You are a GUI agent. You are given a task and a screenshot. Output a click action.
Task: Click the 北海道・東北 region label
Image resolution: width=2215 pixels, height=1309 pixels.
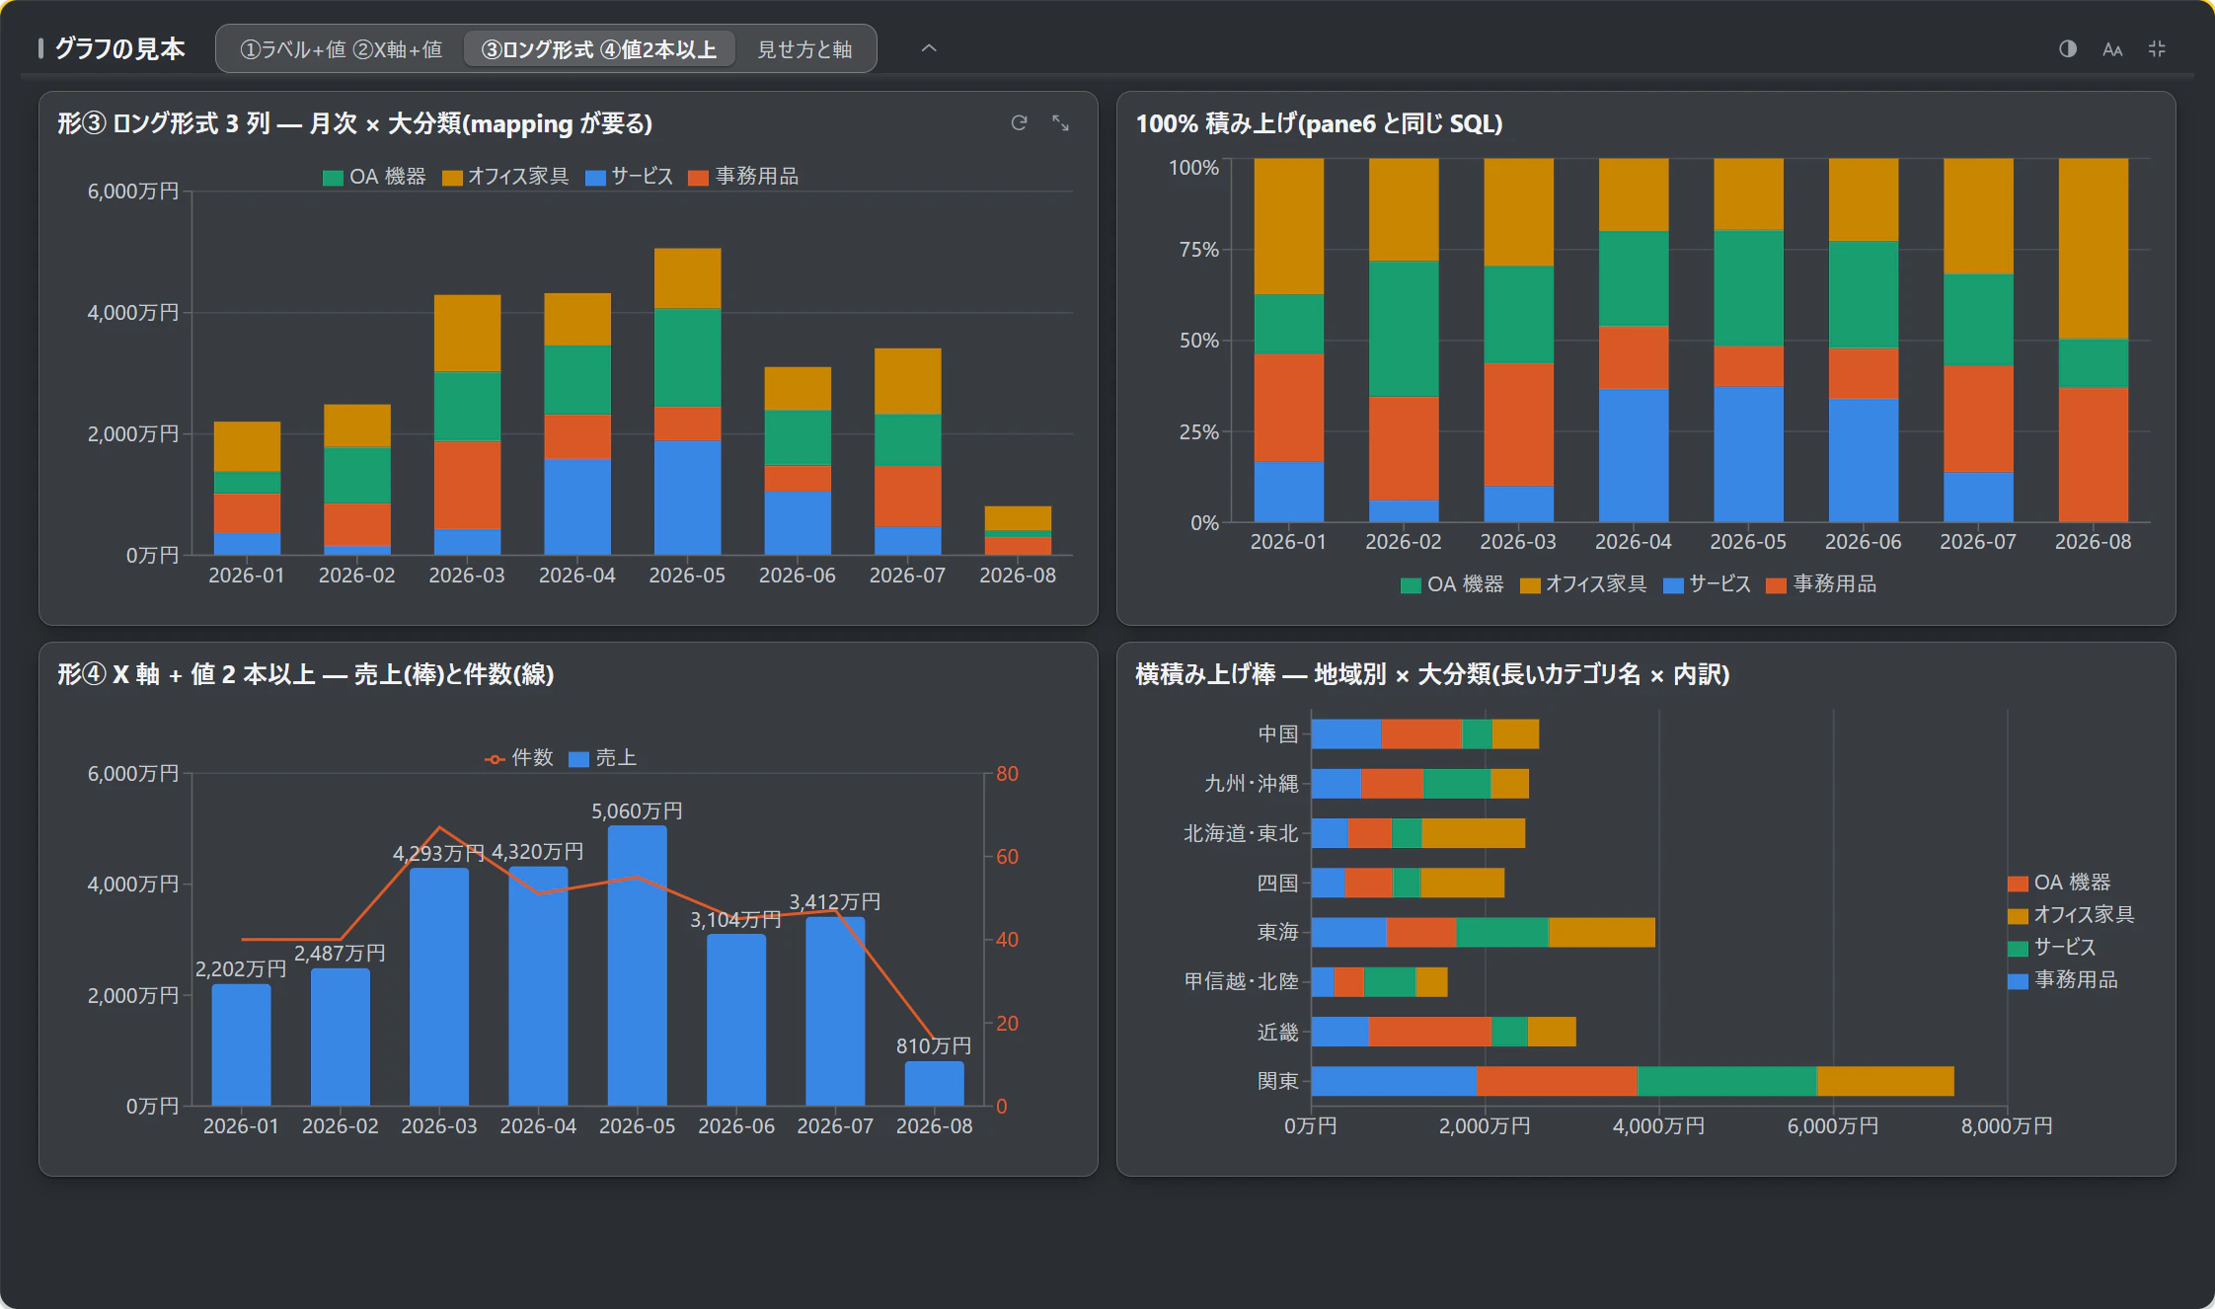click(x=1242, y=833)
